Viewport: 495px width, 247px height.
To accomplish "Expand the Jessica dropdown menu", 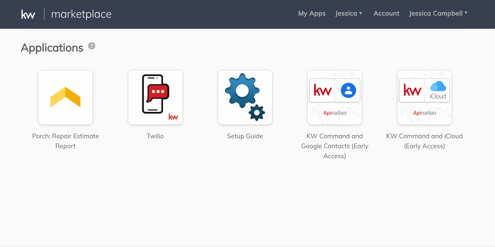I will click(x=349, y=13).
